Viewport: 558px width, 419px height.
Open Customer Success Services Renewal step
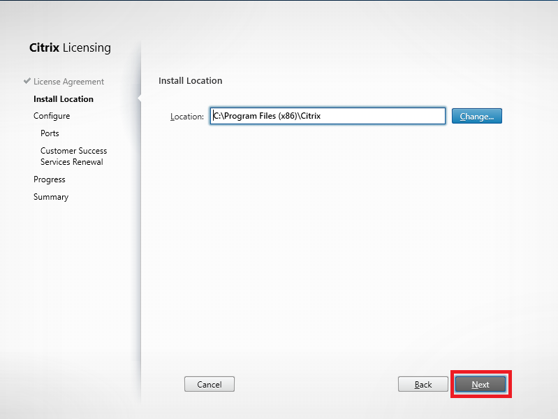pos(73,156)
